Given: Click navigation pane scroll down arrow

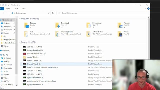Looking at the screenshot, I should [16, 85].
